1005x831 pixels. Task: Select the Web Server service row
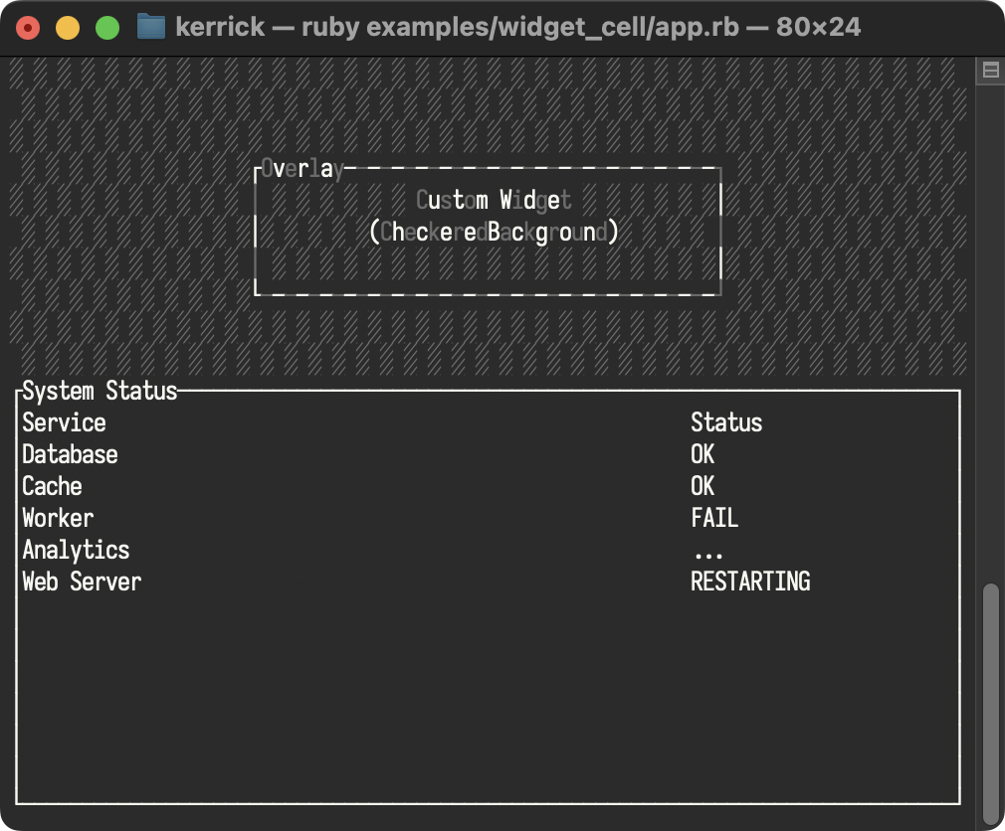488,582
